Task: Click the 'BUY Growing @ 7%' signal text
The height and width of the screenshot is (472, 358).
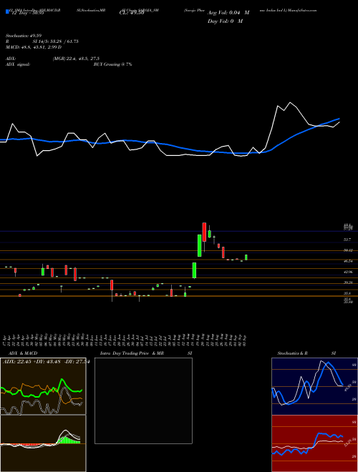Action: point(112,64)
